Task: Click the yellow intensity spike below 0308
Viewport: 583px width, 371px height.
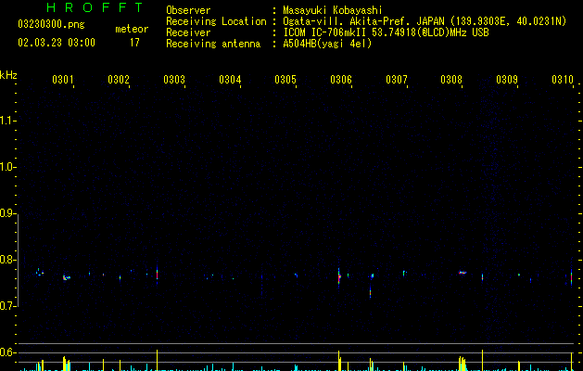Action: pyautogui.click(x=463, y=364)
